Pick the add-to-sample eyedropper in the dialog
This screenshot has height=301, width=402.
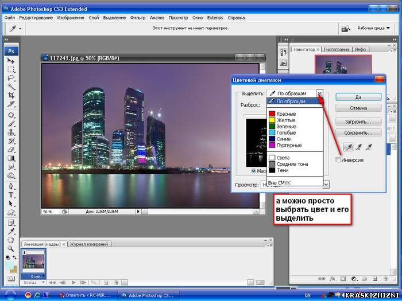(359, 147)
